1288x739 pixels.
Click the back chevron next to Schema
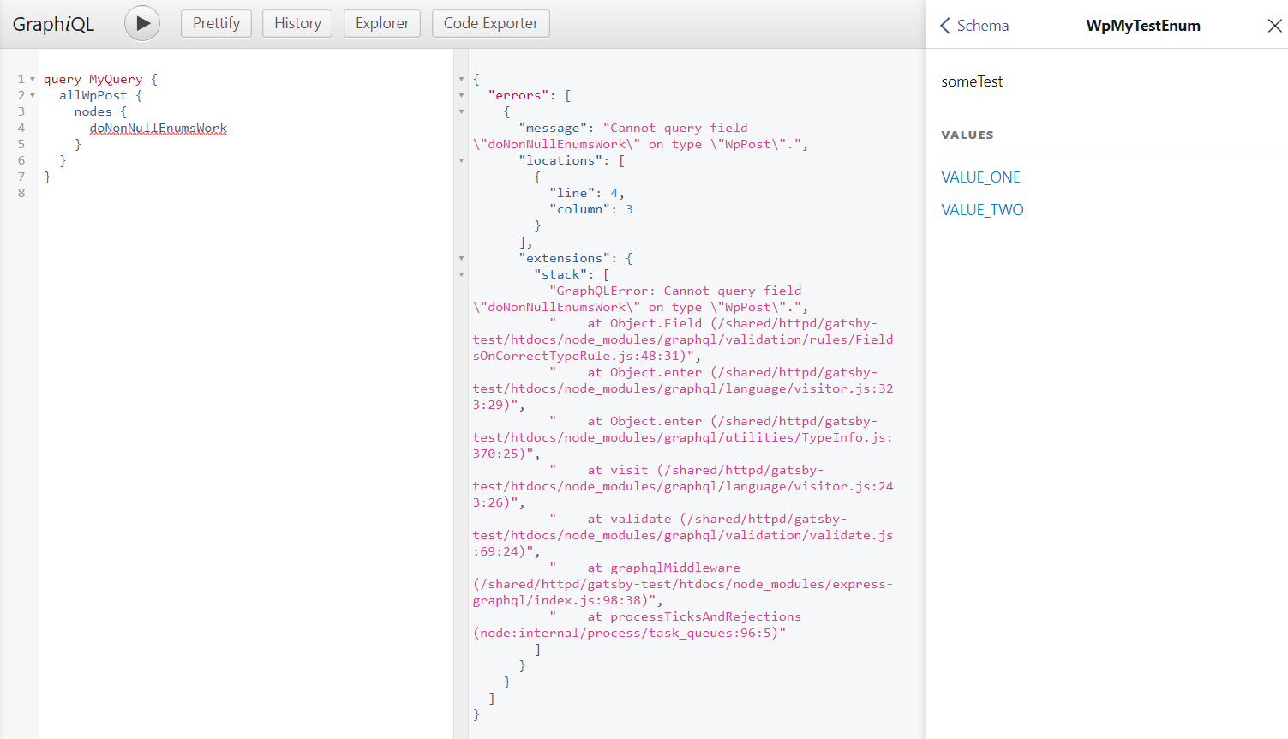click(x=944, y=26)
